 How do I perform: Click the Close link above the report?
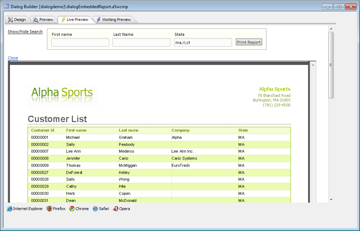coord(13,58)
